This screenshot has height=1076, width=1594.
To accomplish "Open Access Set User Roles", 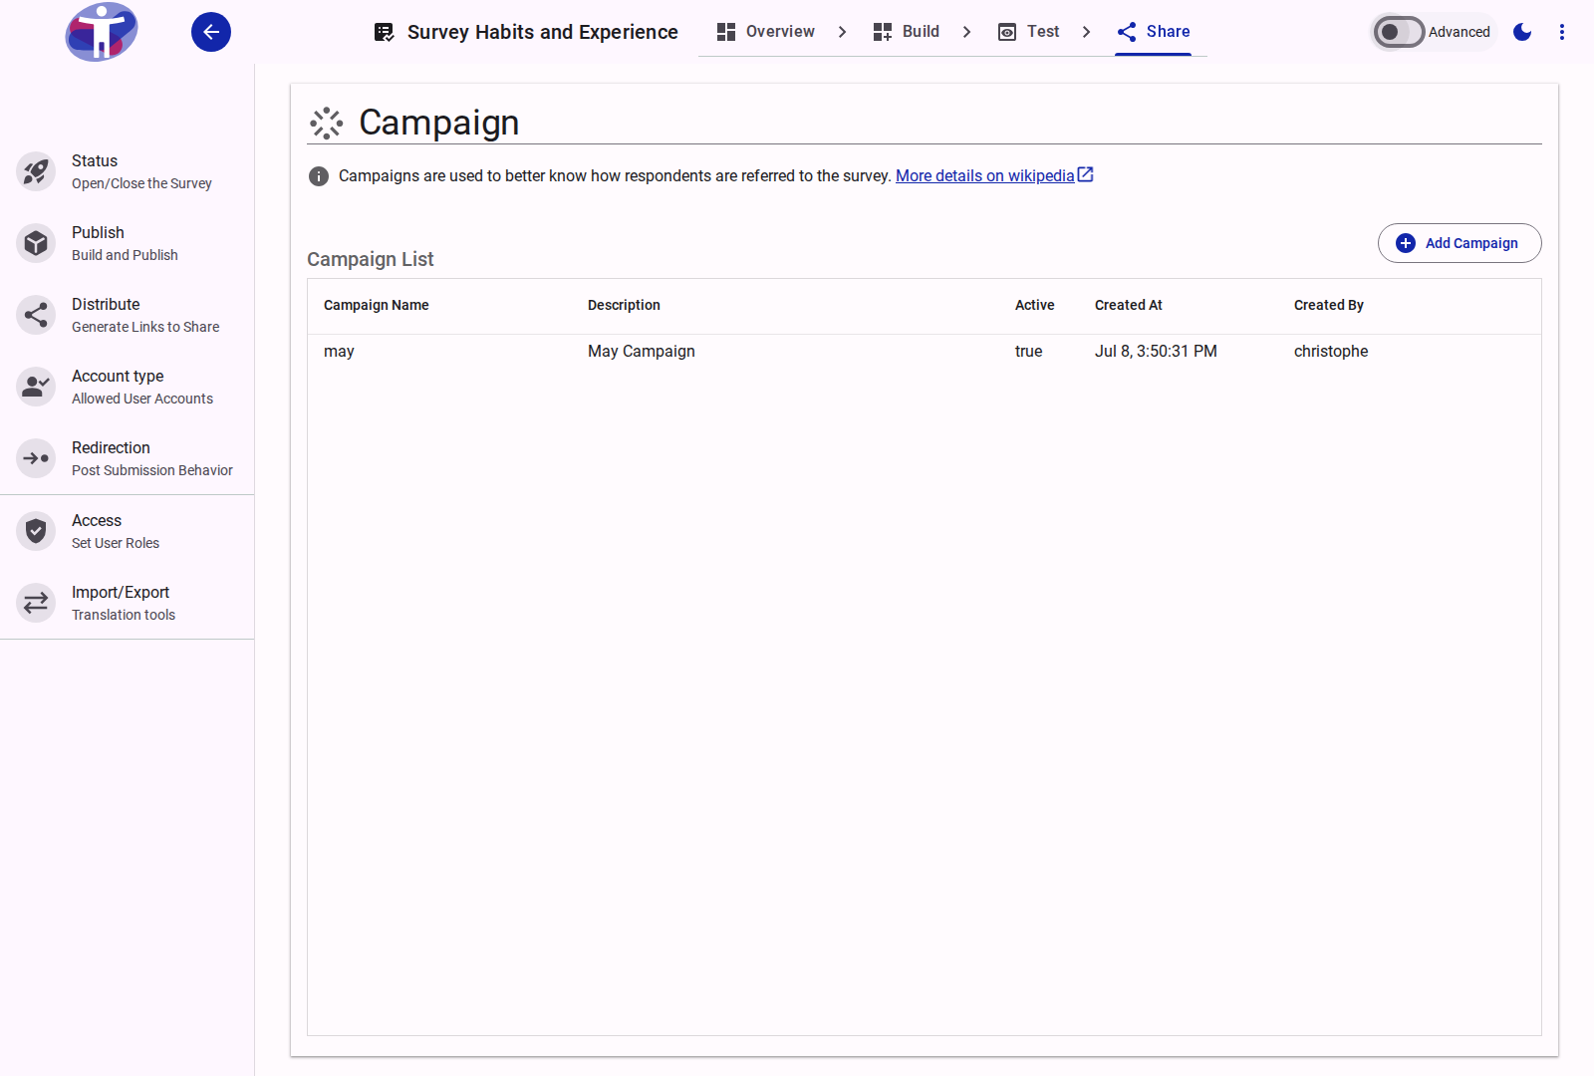I will [x=127, y=531].
